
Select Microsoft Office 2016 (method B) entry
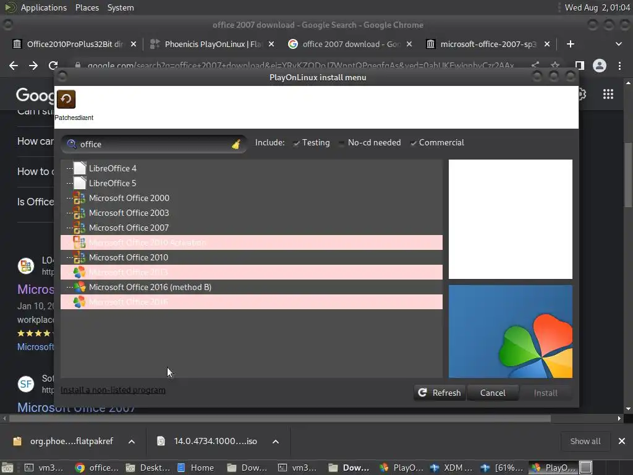pyautogui.click(x=251, y=287)
